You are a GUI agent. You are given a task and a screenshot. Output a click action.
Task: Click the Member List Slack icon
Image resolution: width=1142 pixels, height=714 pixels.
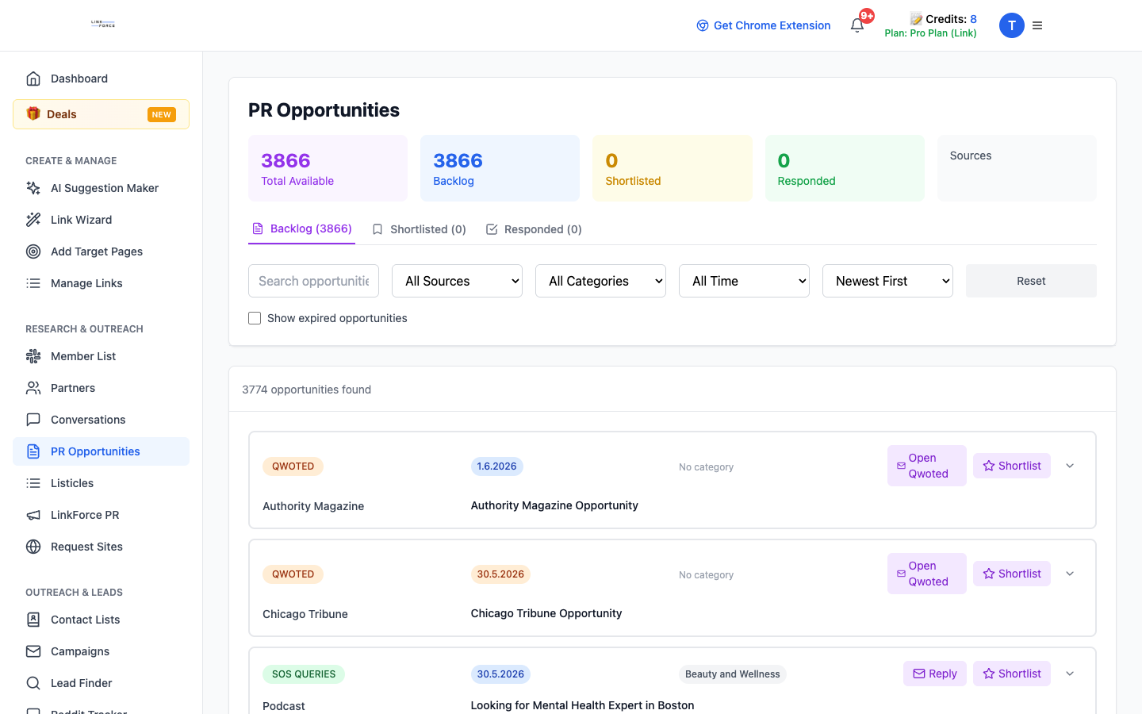click(x=33, y=356)
